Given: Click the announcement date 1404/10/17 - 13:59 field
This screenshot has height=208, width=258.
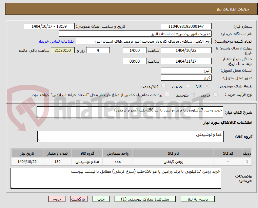Looking at the screenshot, I should point(49,26).
